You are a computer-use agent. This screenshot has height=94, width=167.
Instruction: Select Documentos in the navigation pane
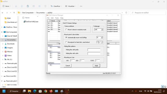(11, 40)
